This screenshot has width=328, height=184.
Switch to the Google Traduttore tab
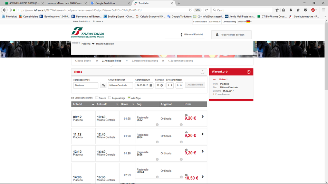pyautogui.click(x=110, y=3)
